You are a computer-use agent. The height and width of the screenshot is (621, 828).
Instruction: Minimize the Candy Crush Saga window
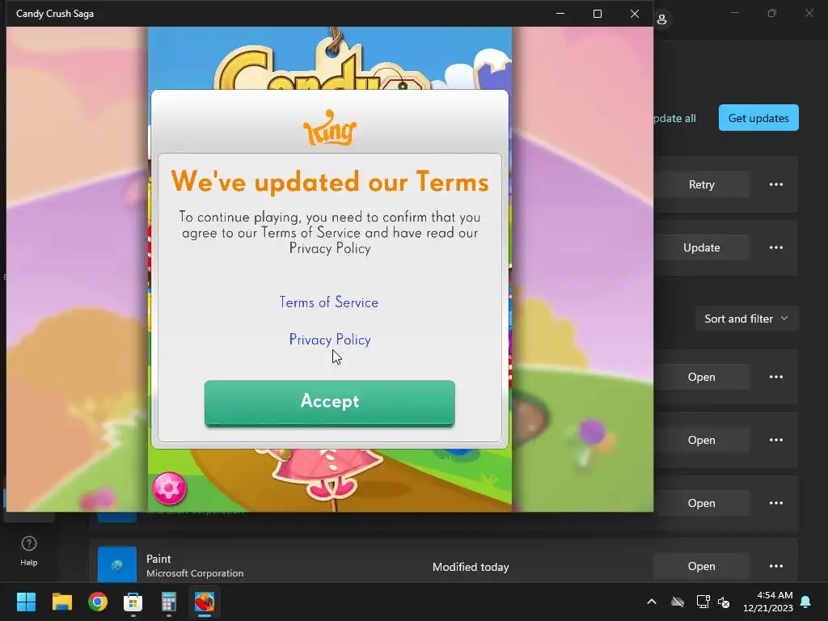(x=560, y=14)
